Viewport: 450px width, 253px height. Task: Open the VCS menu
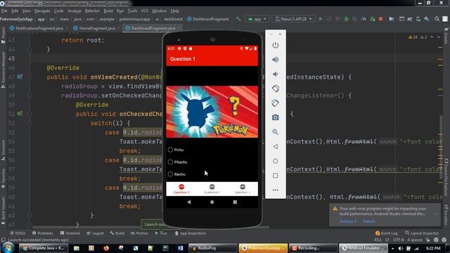click(145, 11)
